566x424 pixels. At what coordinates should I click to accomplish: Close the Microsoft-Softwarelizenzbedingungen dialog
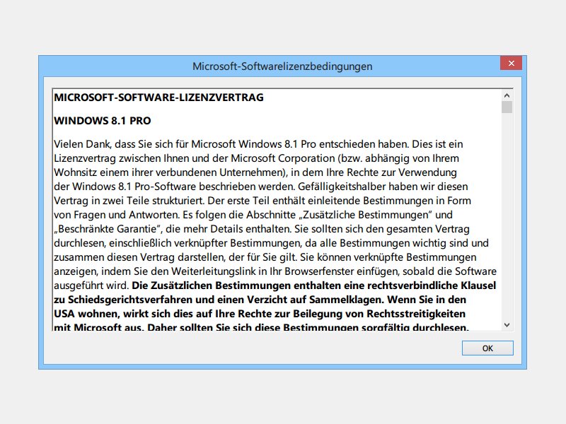[511, 63]
